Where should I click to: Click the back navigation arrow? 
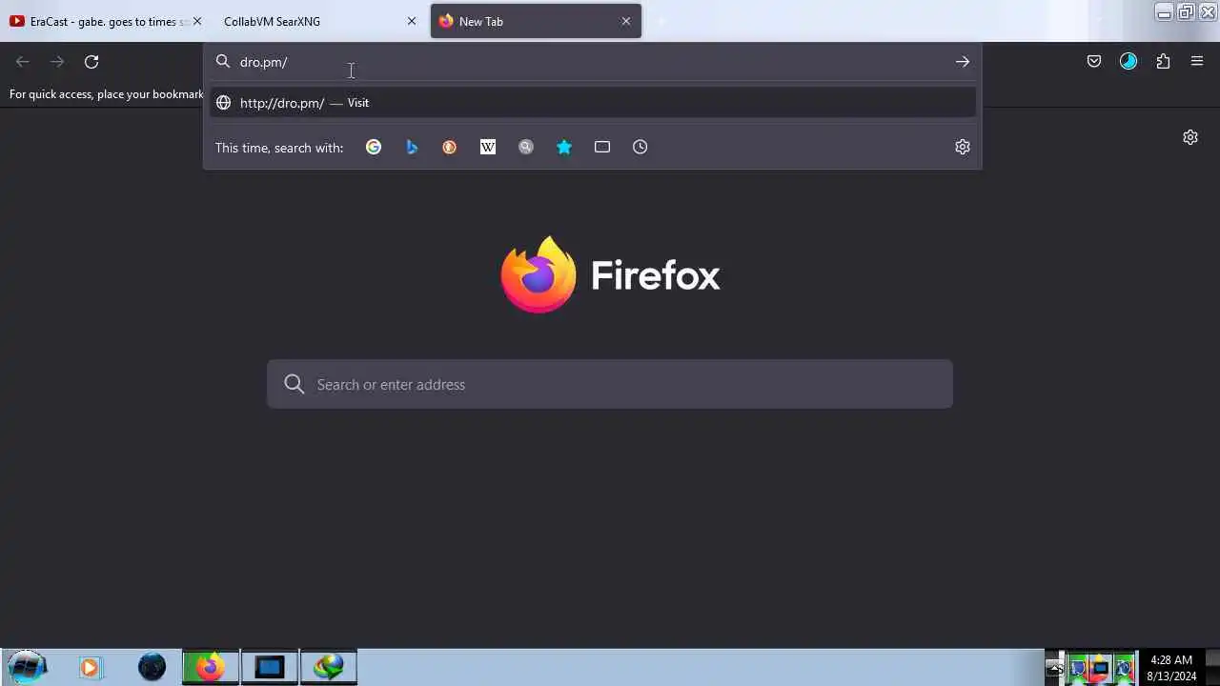23,62
